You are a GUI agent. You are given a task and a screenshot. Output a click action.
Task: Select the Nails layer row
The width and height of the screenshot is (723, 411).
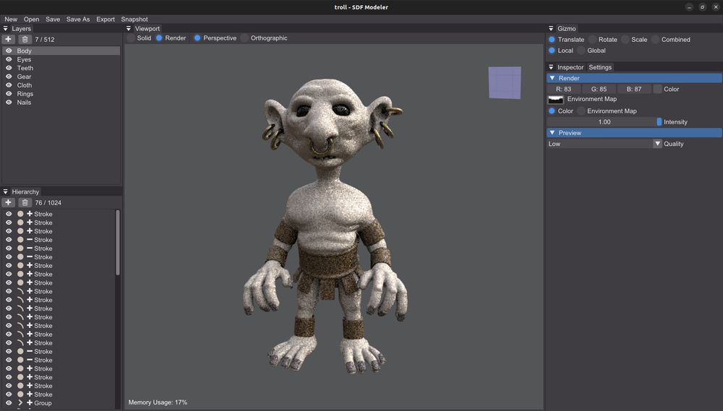click(61, 103)
